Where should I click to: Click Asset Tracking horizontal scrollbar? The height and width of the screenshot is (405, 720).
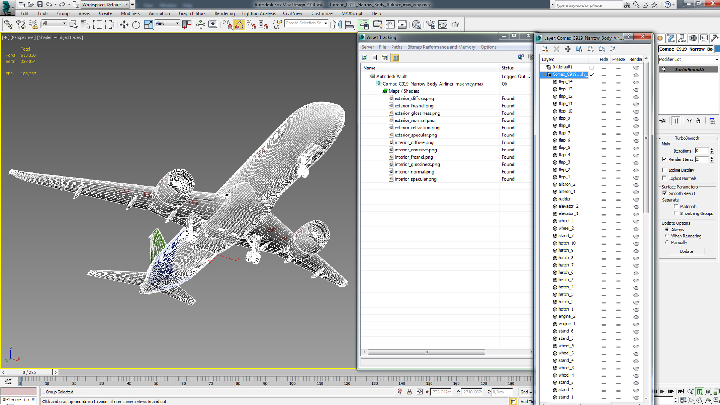point(426,352)
